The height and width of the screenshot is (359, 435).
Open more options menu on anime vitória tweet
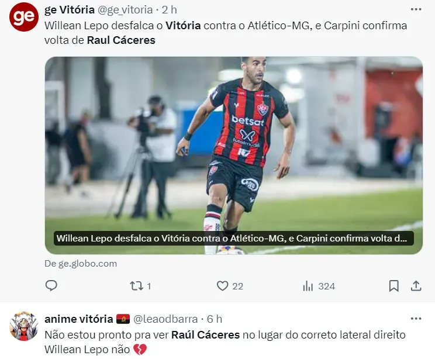pyautogui.click(x=416, y=319)
